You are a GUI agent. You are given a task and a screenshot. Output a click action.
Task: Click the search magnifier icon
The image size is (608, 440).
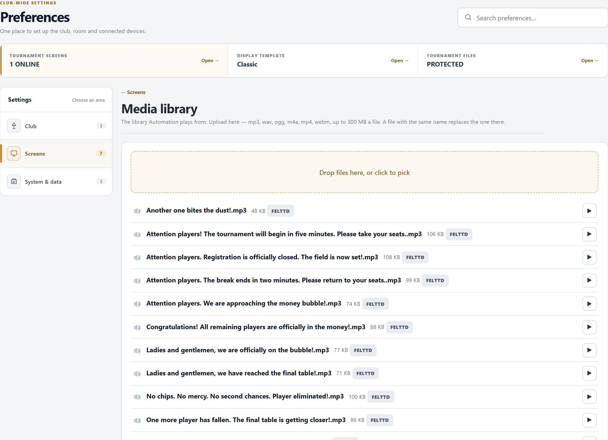click(468, 18)
